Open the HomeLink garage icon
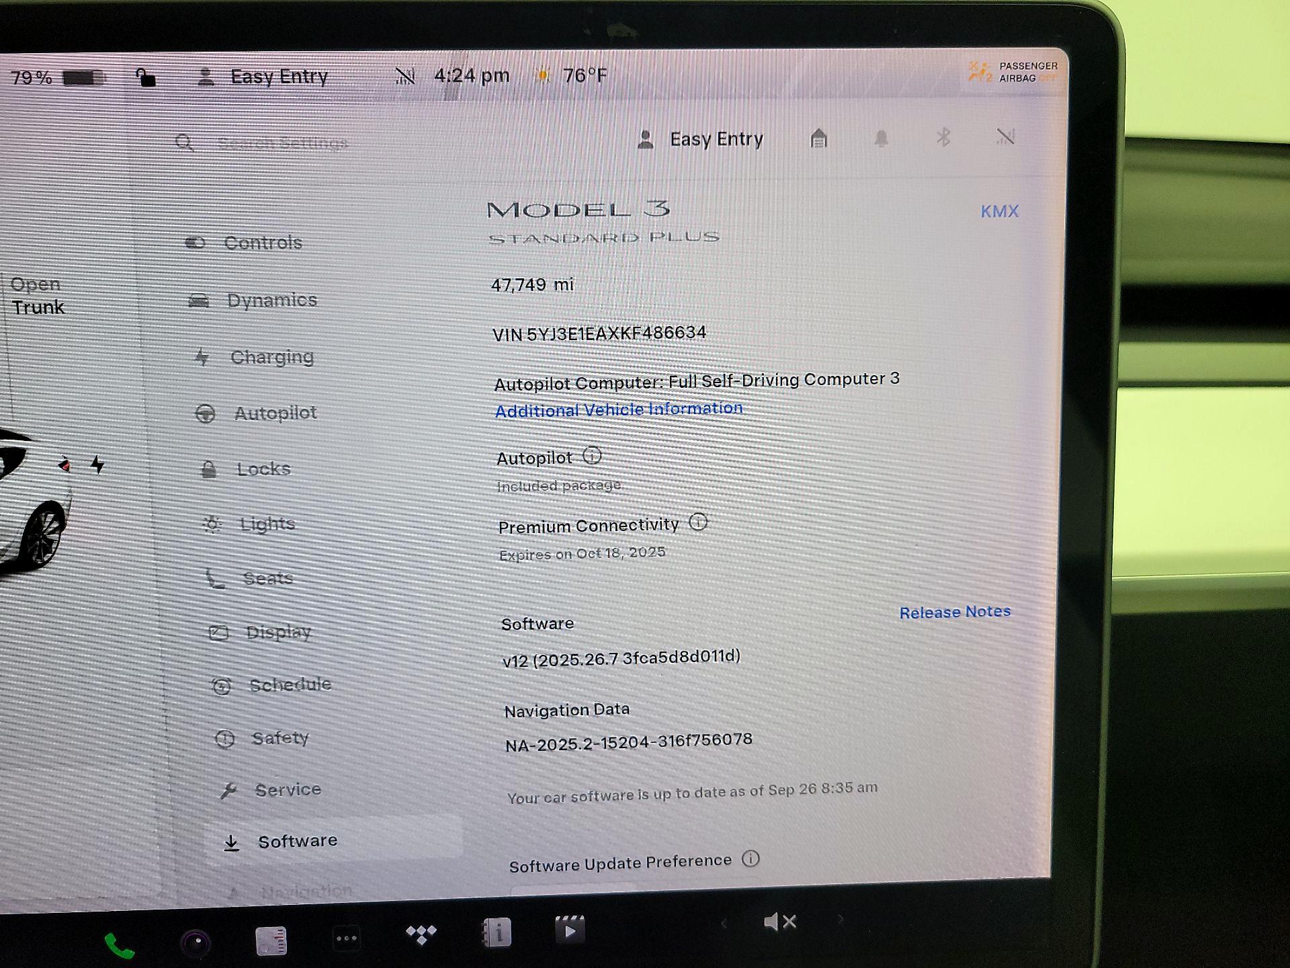The width and height of the screenshot is (1290, 968). [818, 139]
